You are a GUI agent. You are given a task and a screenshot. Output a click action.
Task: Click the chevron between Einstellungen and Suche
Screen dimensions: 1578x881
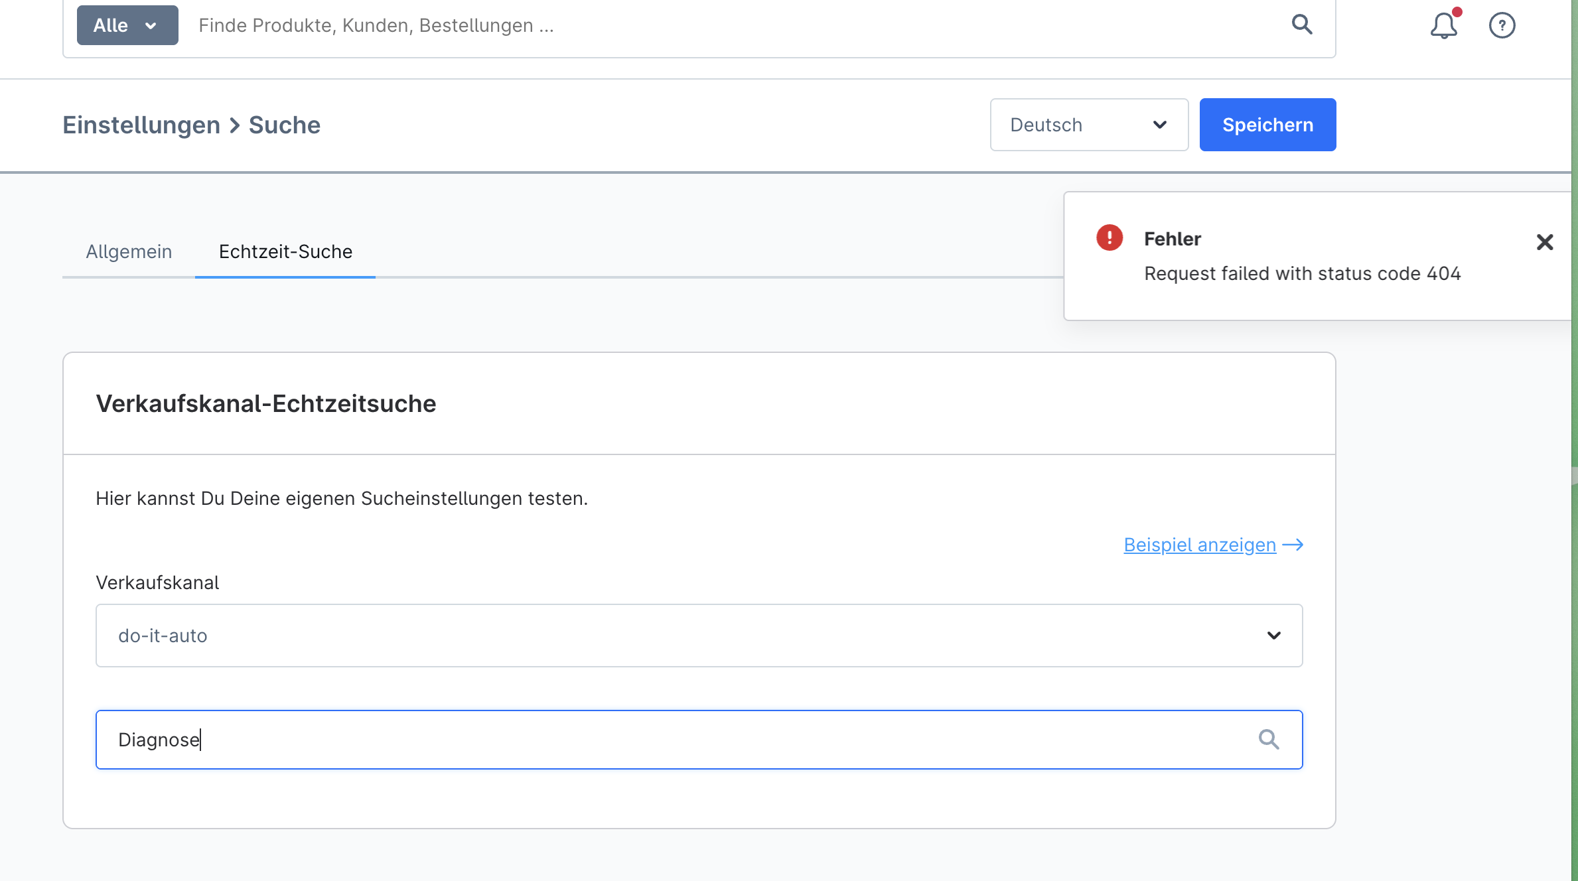[234, 125]
